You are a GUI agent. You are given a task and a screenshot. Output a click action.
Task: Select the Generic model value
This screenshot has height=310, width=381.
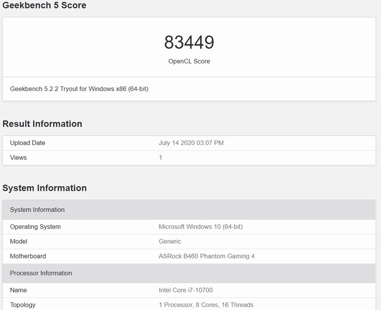click(170, 241)
